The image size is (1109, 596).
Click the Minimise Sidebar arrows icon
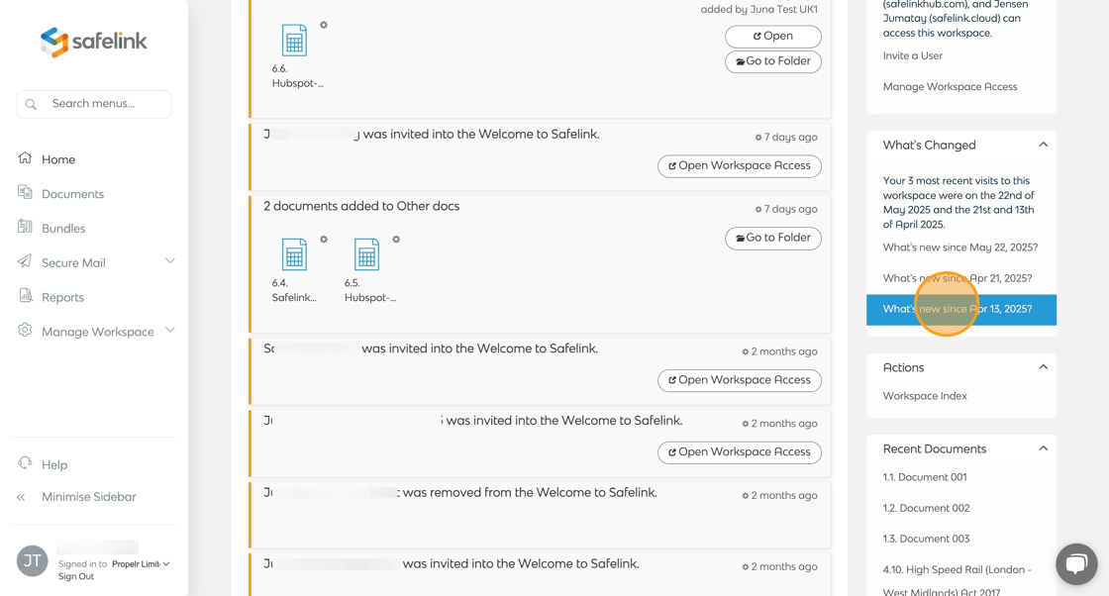[x=22, y=497]
